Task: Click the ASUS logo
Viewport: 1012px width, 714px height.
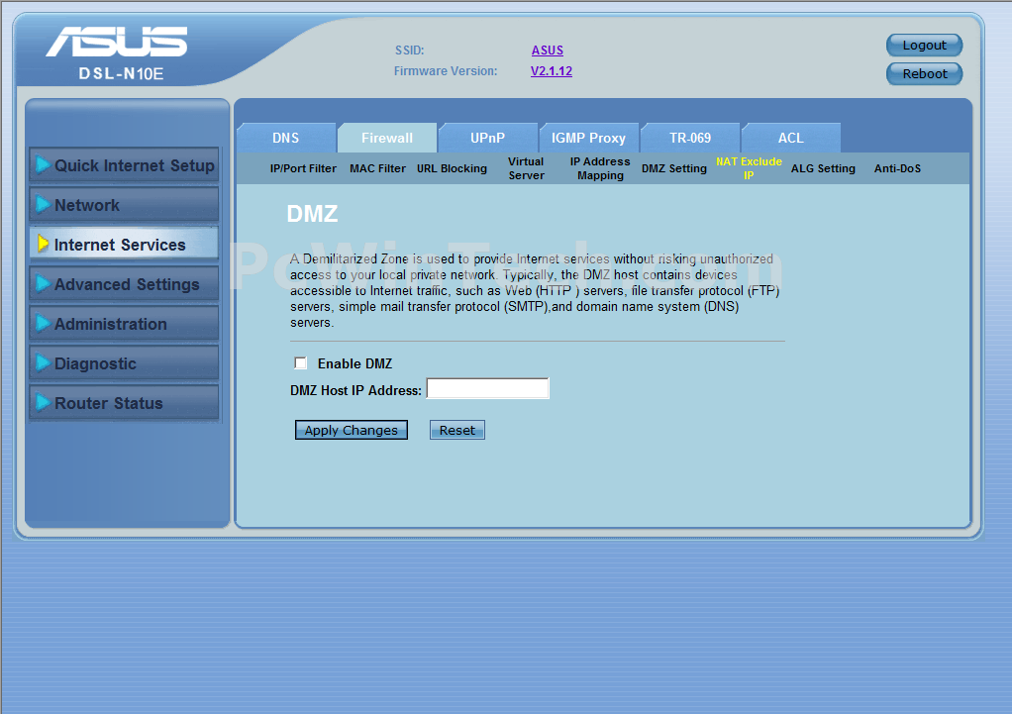Action: (x=117, y=42)
